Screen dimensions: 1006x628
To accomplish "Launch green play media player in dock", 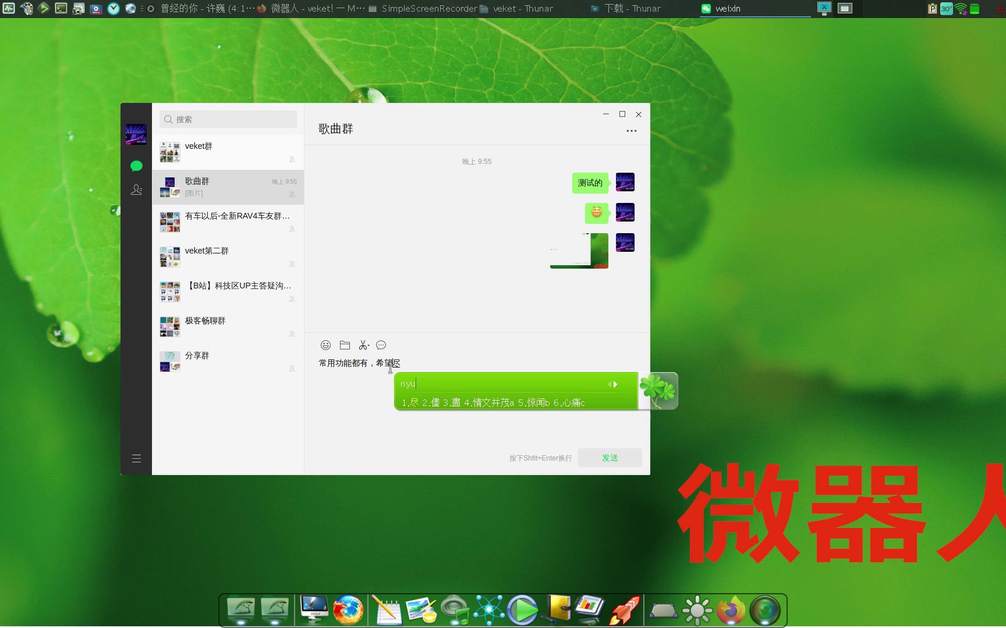I will click(x=522, y=610).
